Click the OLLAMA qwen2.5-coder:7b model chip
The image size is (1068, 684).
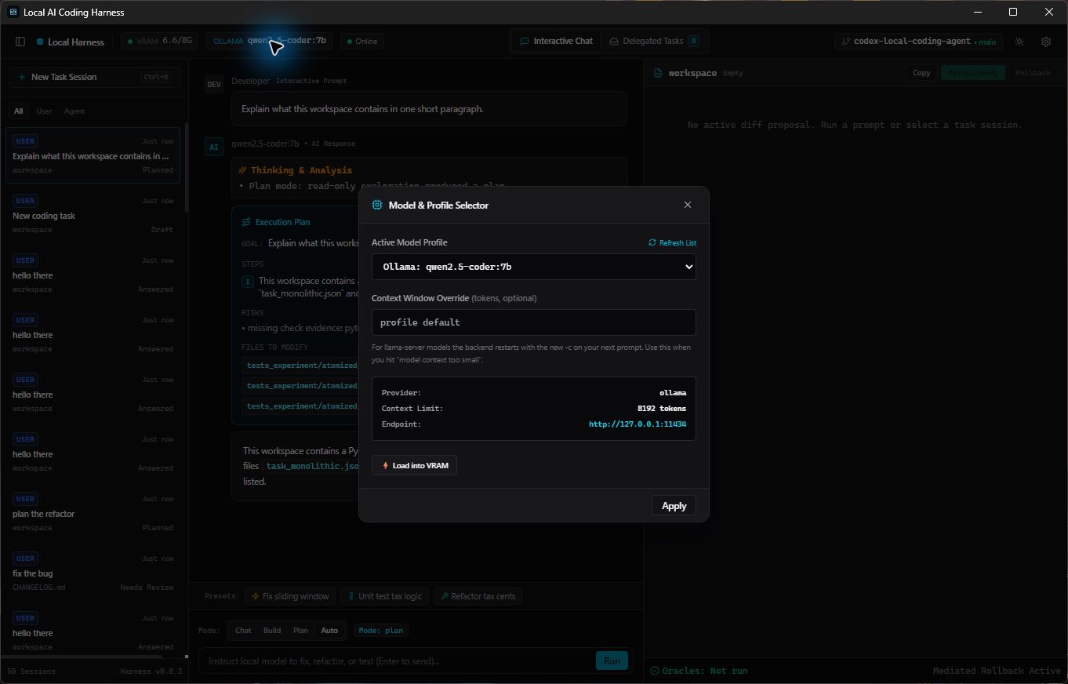tap(269, 41)
